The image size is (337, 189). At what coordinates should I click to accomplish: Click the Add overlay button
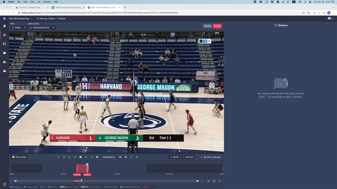pyautogui.click(x=19, y=157)
